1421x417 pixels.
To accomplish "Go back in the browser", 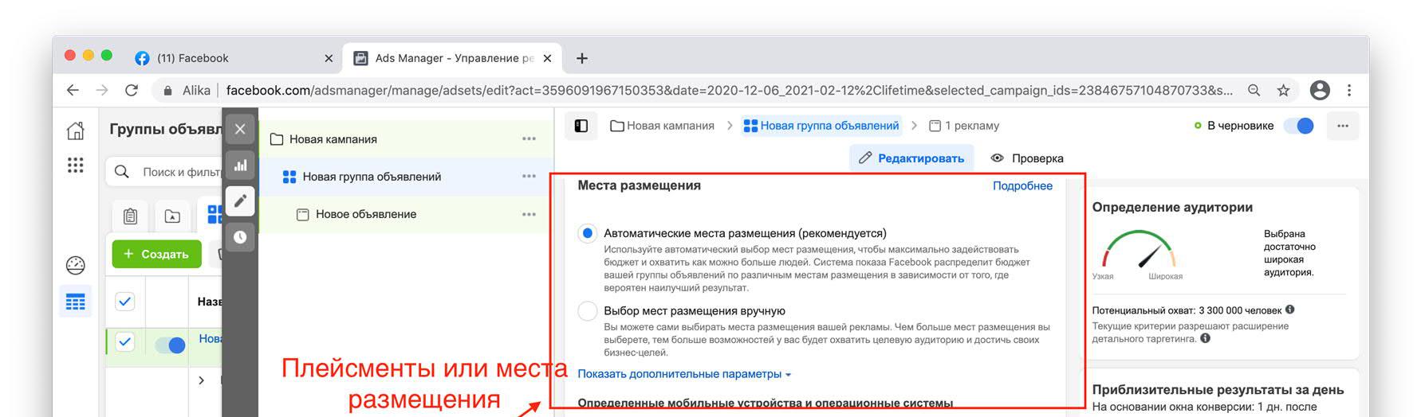I will [73, 91].
